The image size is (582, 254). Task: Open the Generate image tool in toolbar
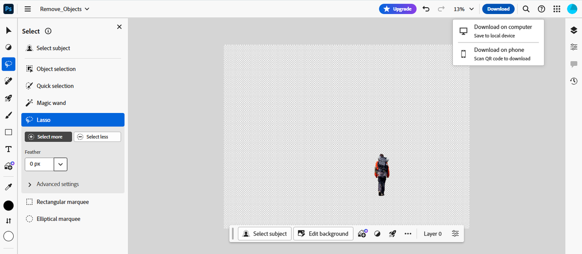(9, 166)
